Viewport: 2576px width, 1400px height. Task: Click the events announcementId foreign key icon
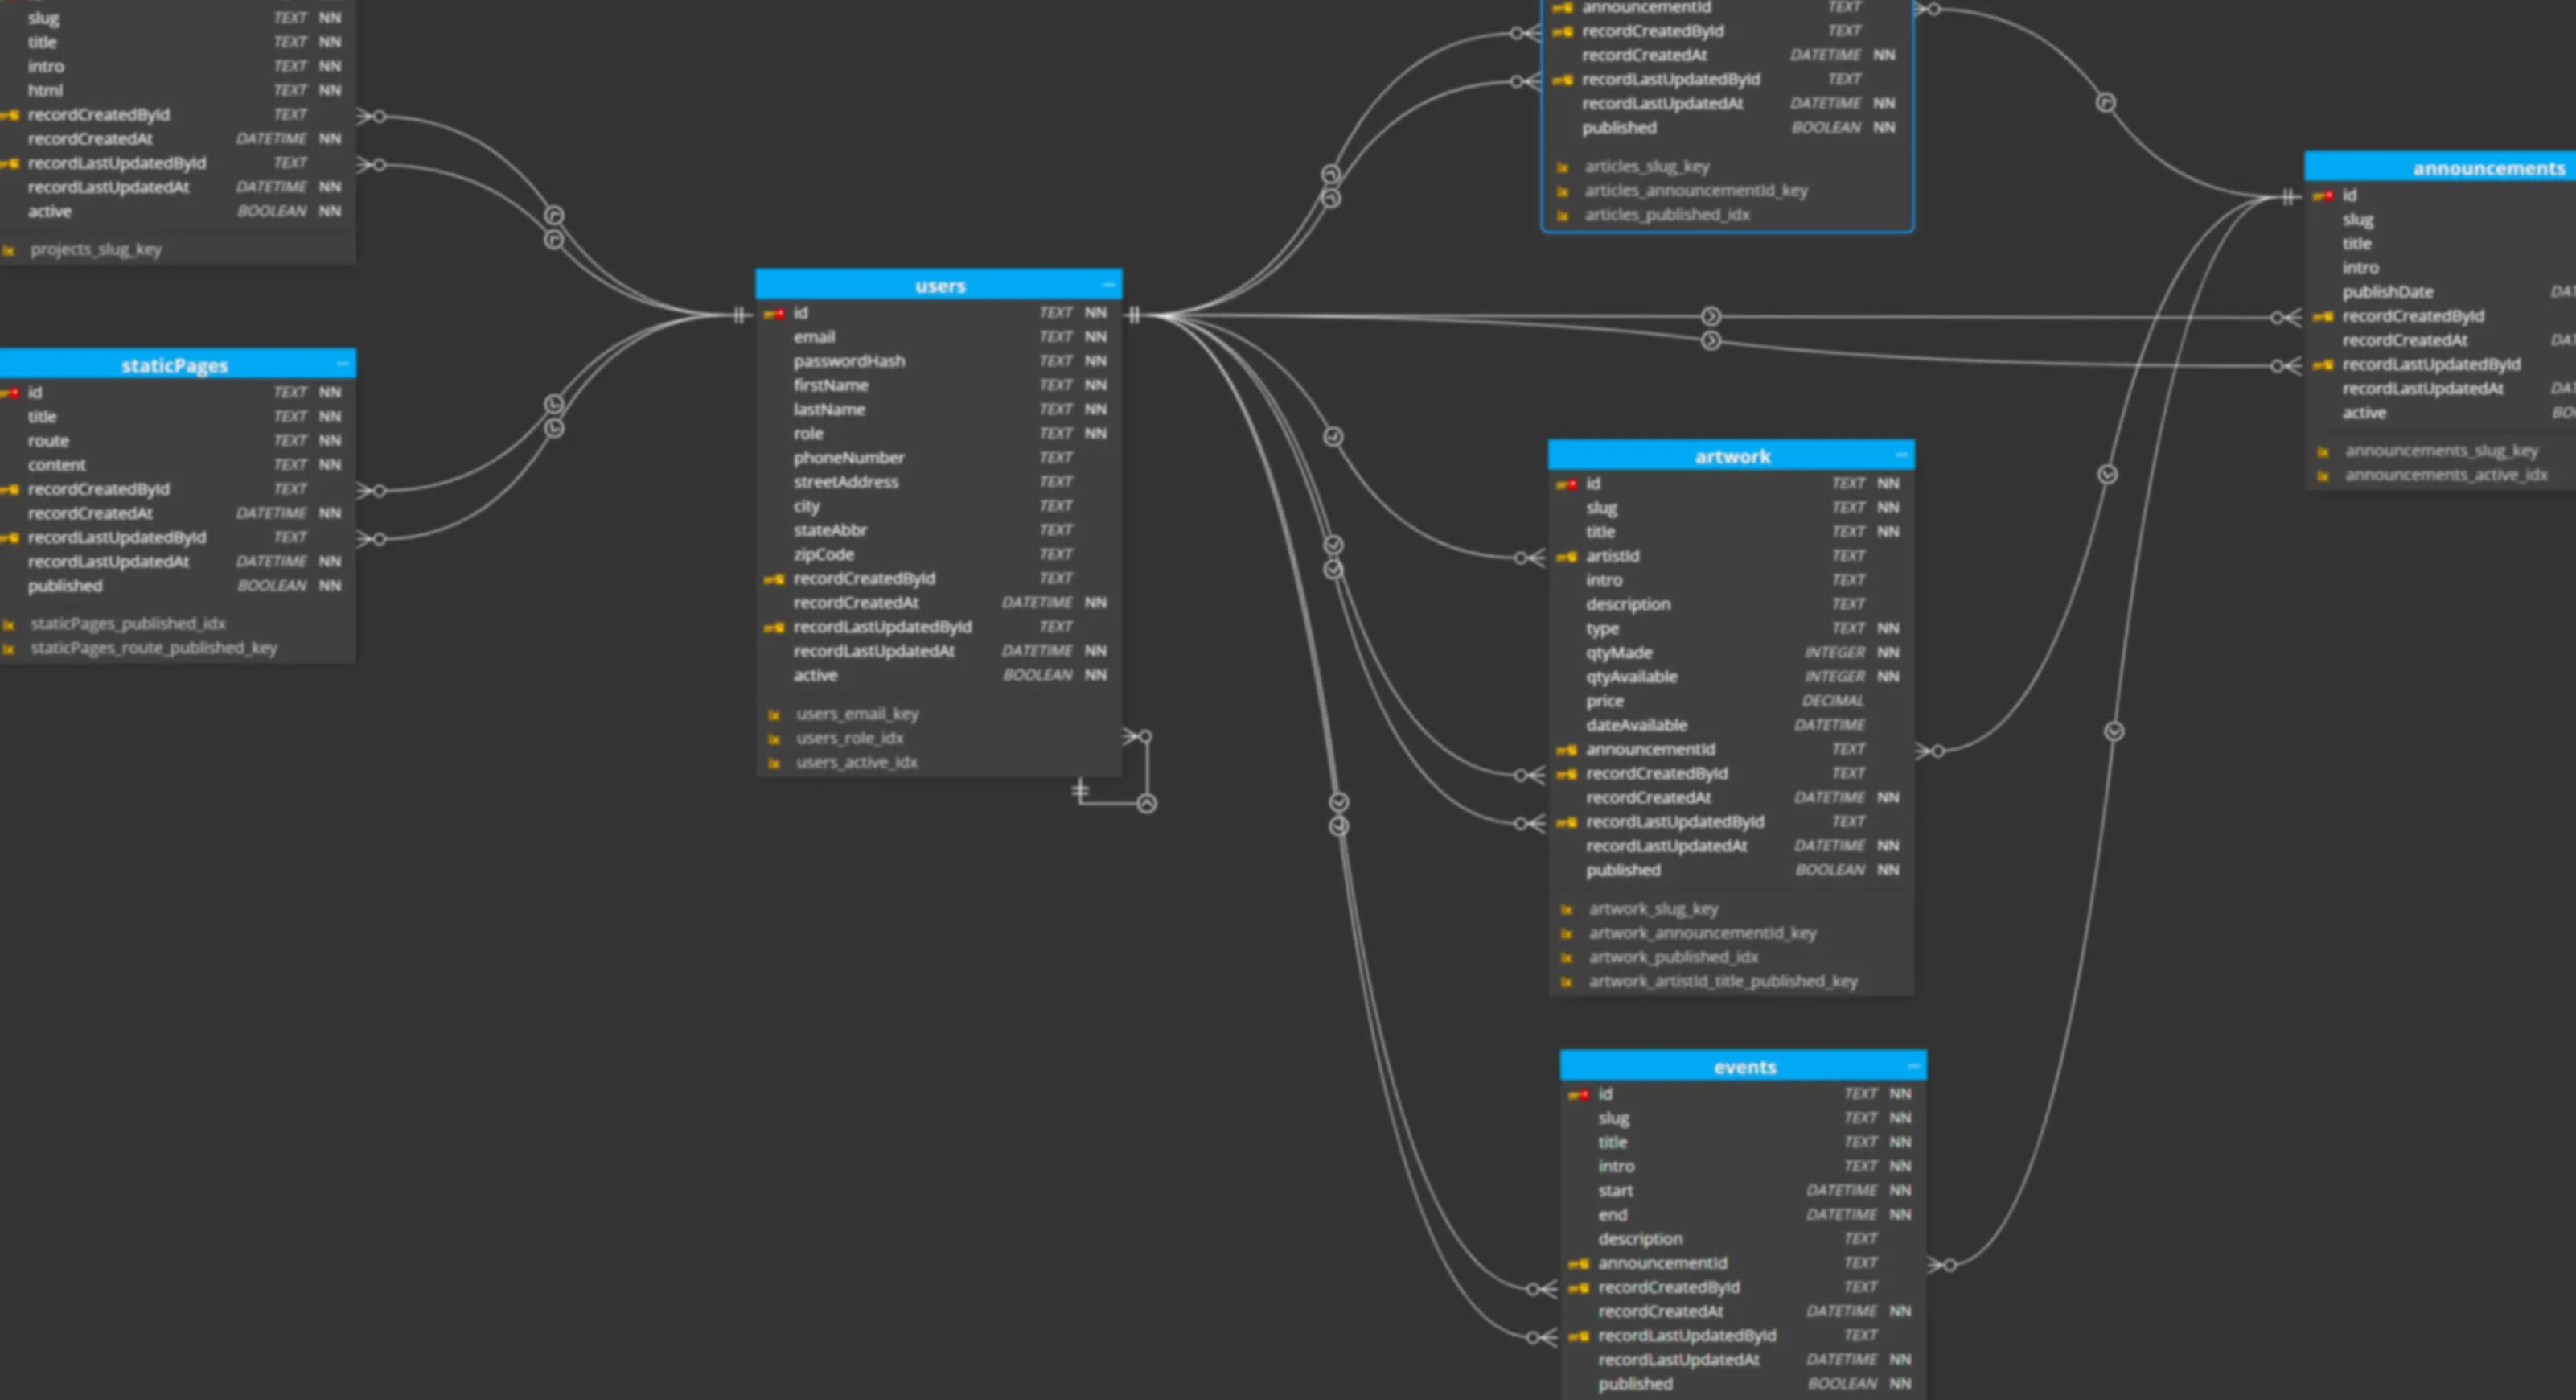point(1578,1264)
